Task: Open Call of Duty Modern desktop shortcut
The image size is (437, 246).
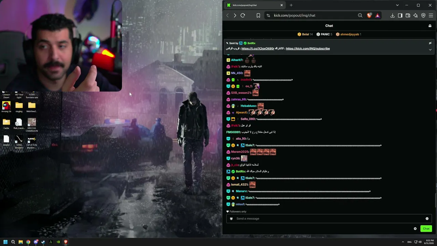Action: (x=32, y=142)
